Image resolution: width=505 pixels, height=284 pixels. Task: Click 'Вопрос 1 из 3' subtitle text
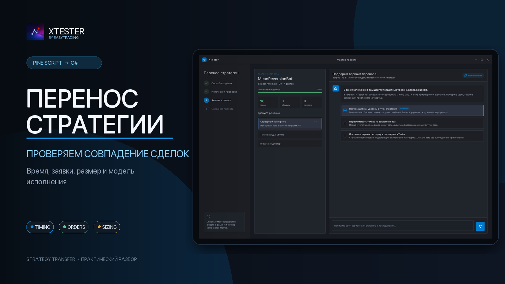click(x=339, y=78)
